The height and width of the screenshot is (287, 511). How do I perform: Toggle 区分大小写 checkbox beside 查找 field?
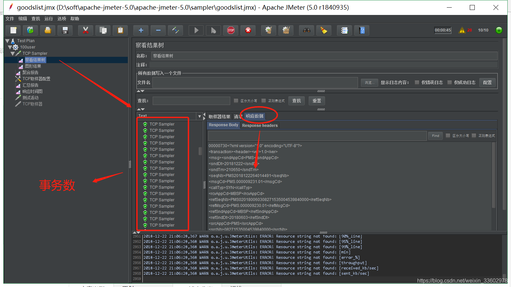point(236,101)
